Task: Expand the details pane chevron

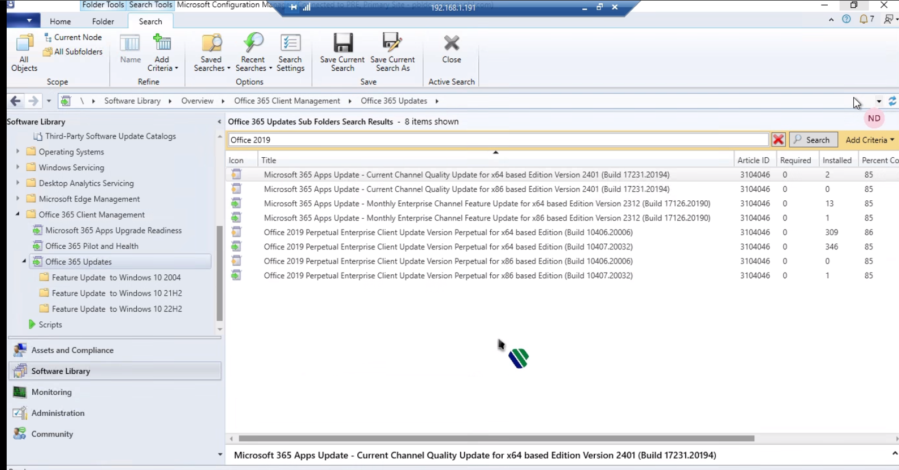Action: 894,454
